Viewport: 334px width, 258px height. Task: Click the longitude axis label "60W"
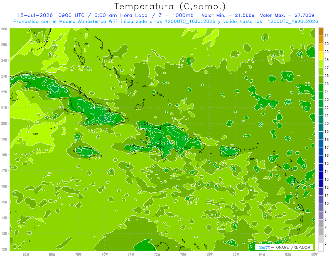pyautogui.click(x=315, y=254)
